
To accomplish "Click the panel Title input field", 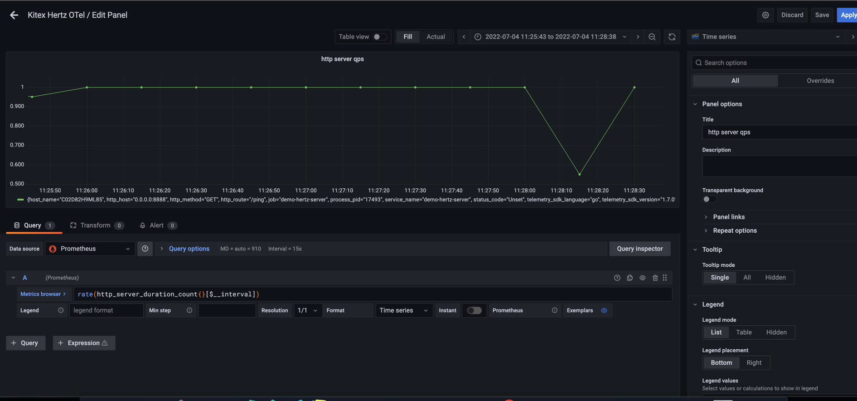I will [780, 132].
